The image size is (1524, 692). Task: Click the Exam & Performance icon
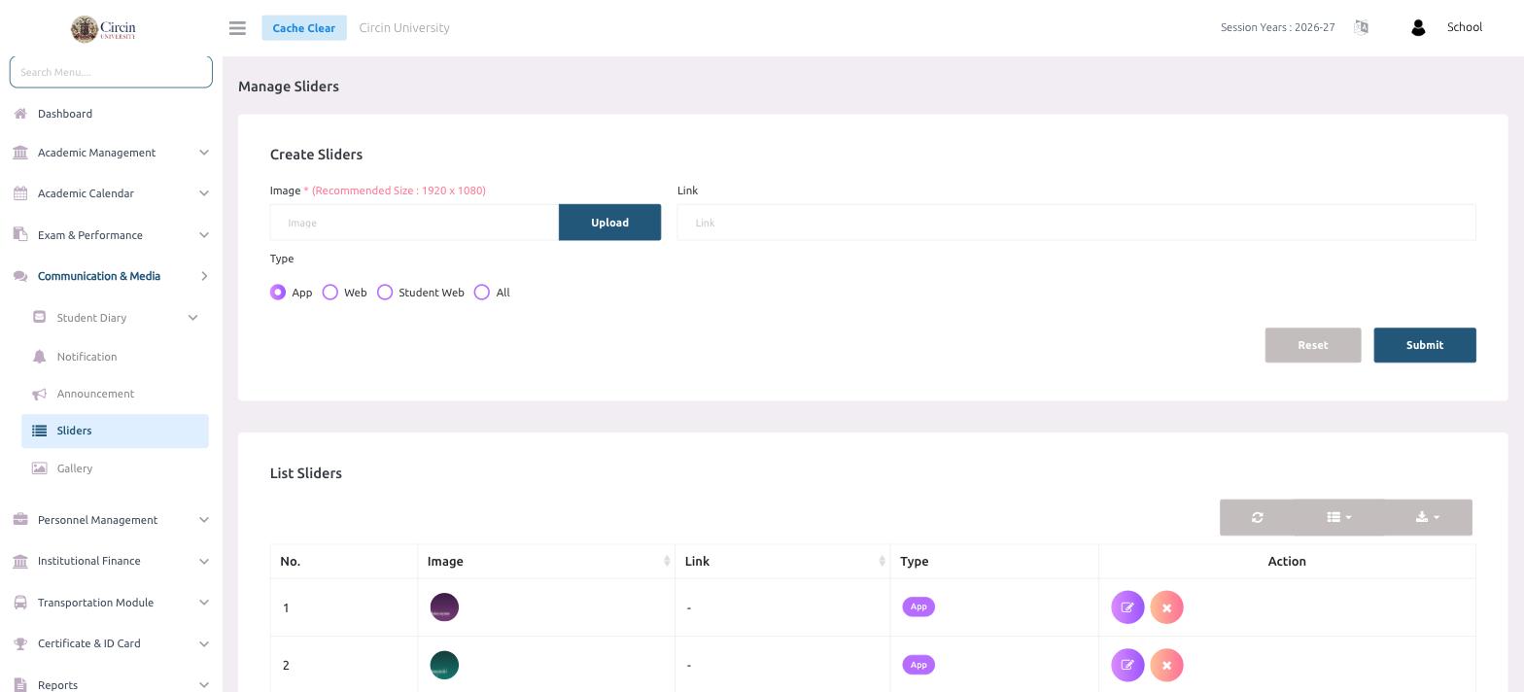[x=20, y=234]
